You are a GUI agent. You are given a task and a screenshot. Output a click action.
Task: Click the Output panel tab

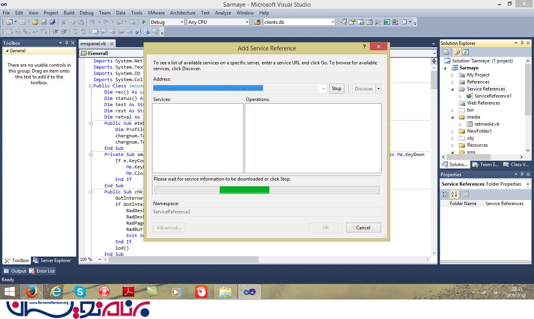click(x=15, y=271)
